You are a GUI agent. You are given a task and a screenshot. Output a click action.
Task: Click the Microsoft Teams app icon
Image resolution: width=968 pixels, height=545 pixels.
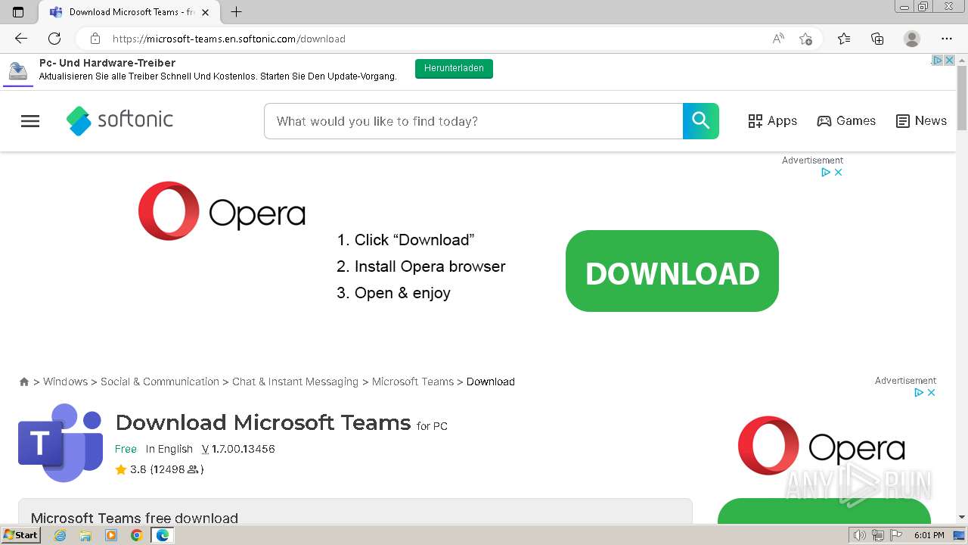click(x=60, y=443)
